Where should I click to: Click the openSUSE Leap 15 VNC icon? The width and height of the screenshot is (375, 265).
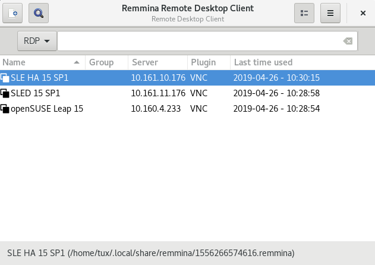(5, 109)
